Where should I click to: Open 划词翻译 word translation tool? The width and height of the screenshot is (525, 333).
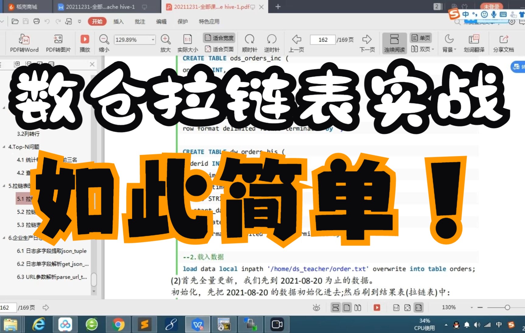tap(474, 42)
